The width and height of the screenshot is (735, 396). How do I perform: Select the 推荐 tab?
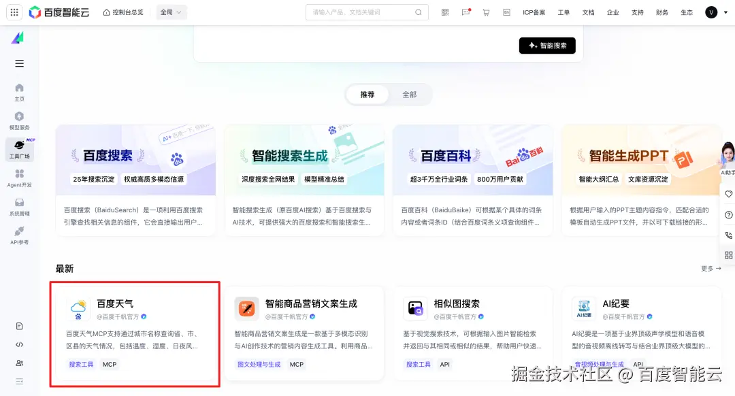point(367,95)
